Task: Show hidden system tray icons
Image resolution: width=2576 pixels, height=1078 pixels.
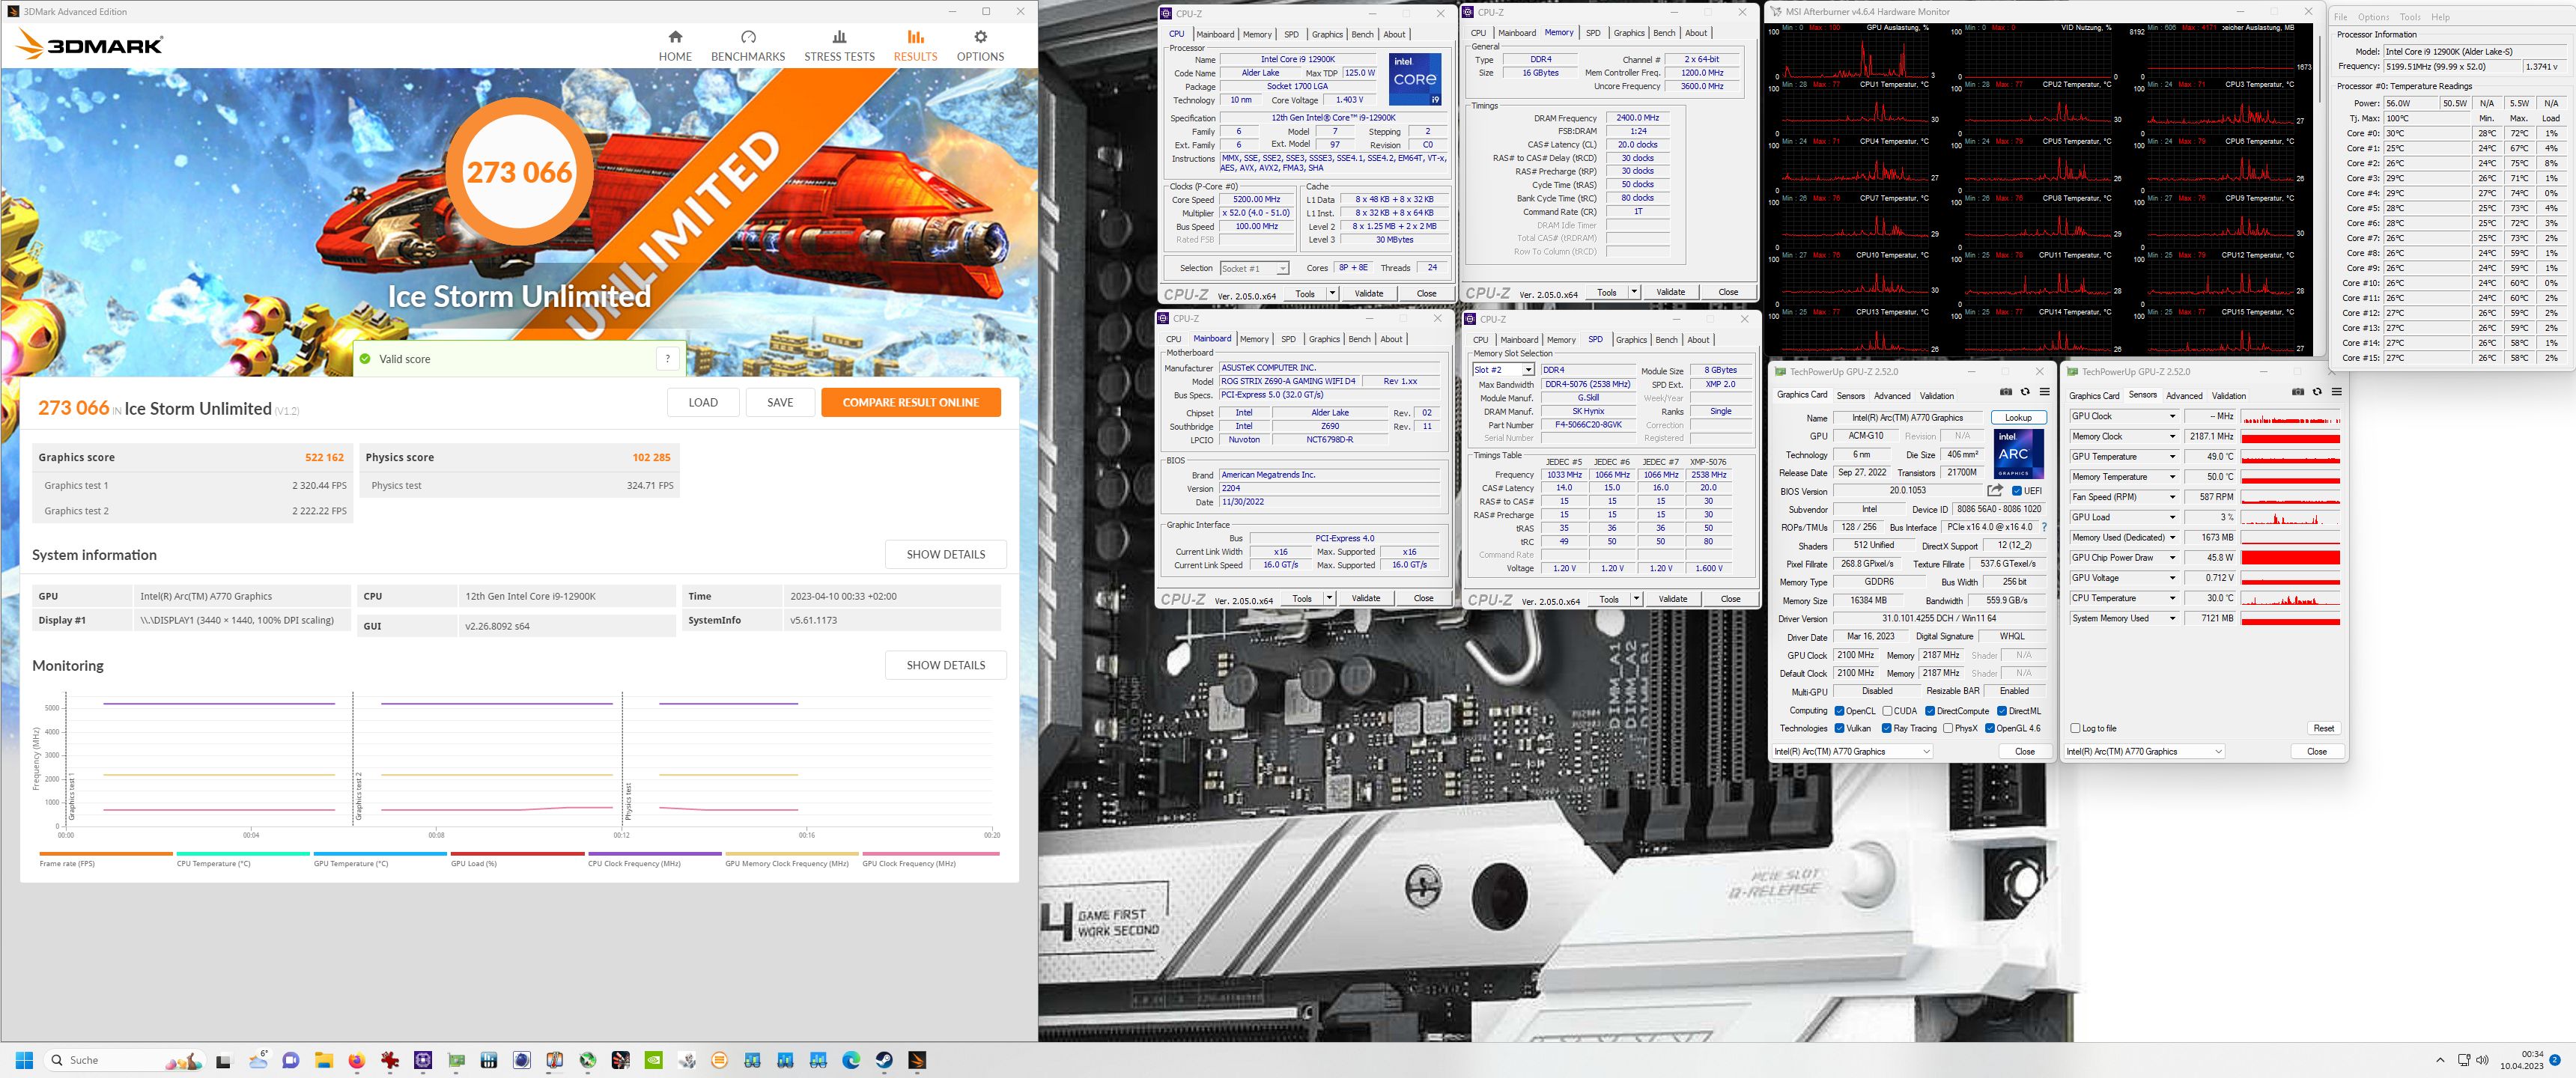Action: [2440, 1060]
